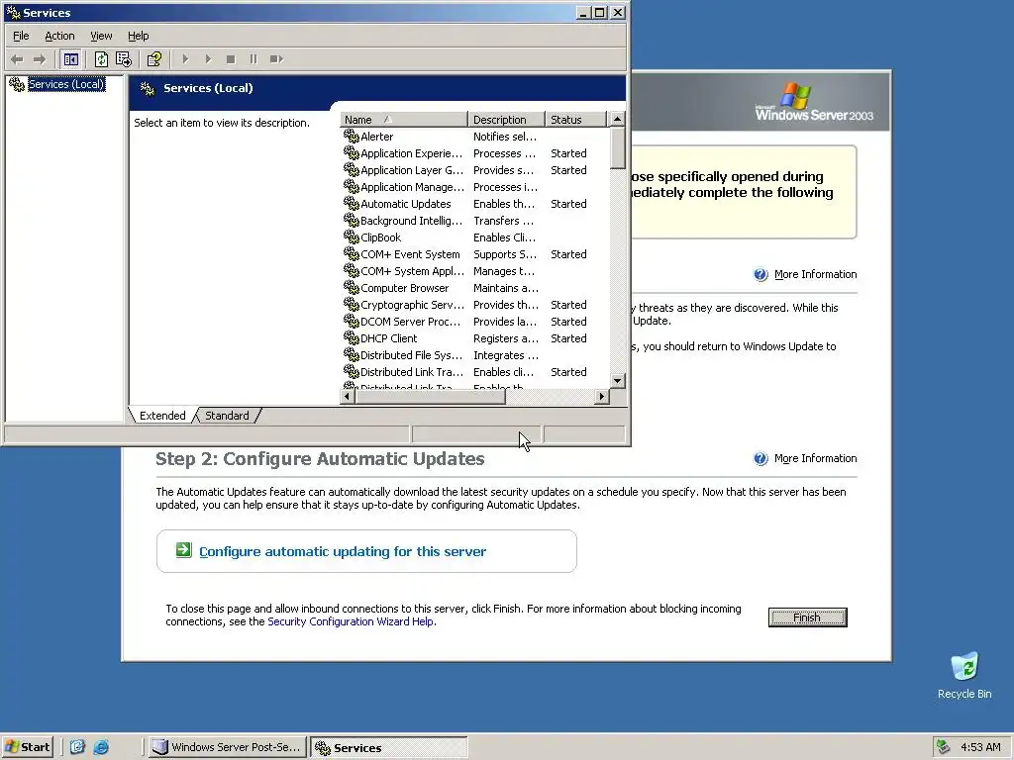Click the Pause Service icon
1014x760 pixels.
[x=253, y=59]
